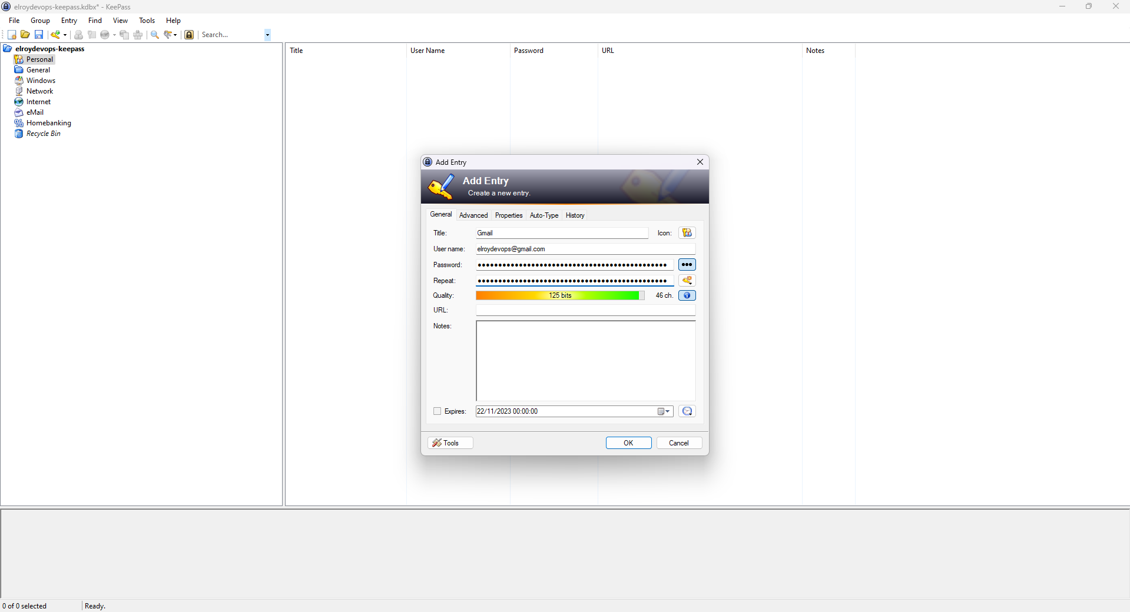
Task: Click Cancel in Add Entry dialog
Action: coord(679,443)
